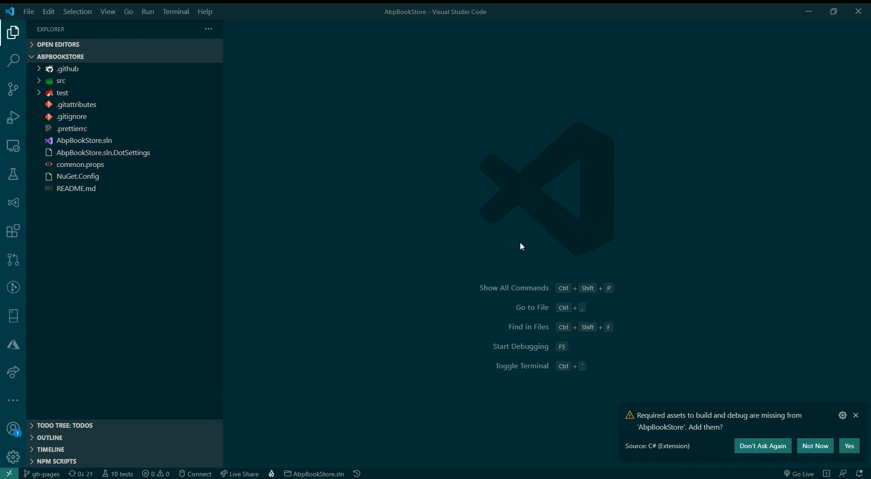Screen dimensions: 871x479
Task: Open the Go menu
Action: [129, 12]
